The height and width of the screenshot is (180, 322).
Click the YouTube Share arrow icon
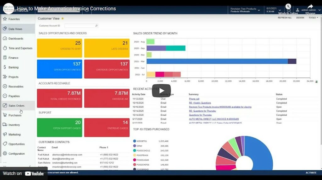pyautogui.click(x=310, y=7)
